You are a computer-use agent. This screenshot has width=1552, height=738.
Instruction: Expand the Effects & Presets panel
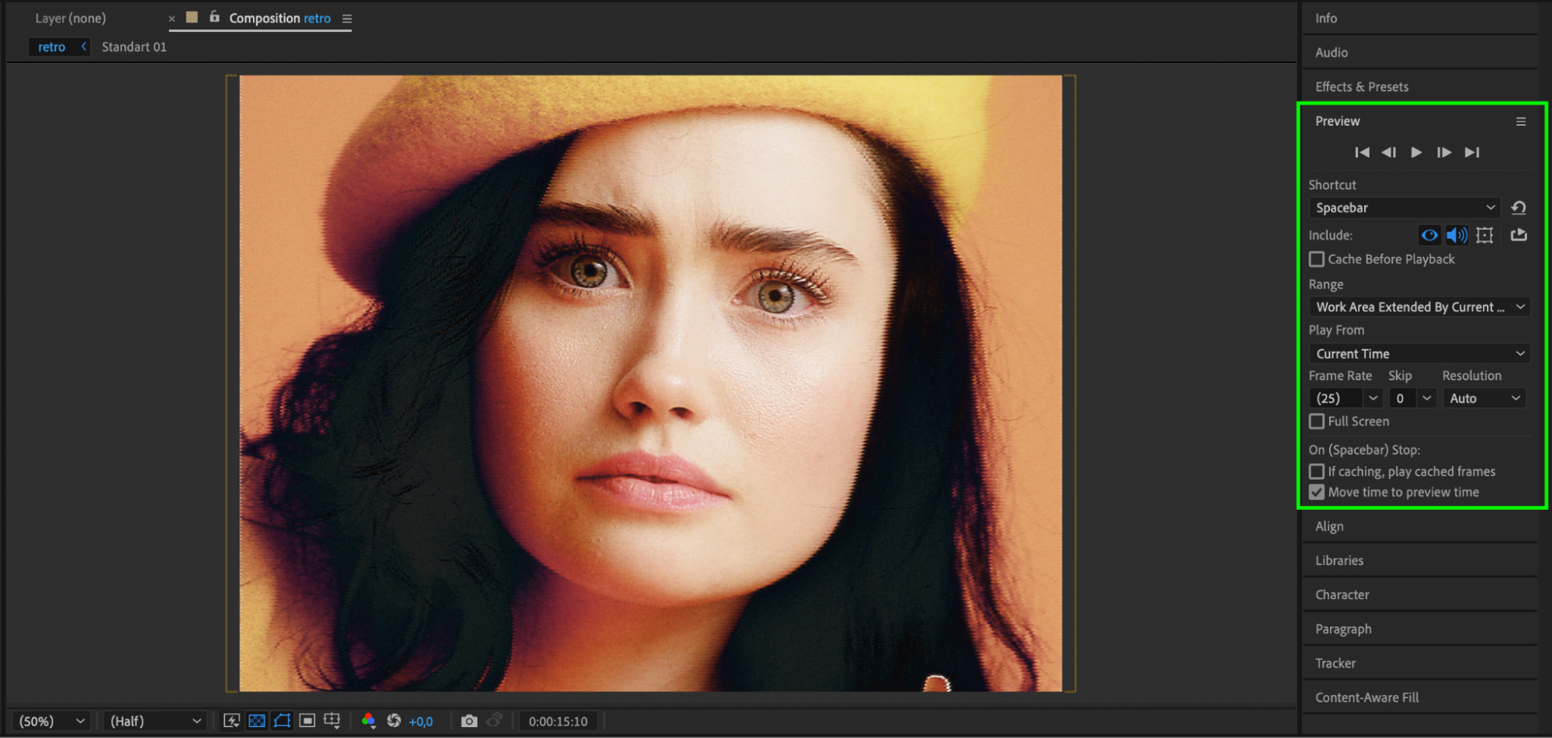point(1362,87)
